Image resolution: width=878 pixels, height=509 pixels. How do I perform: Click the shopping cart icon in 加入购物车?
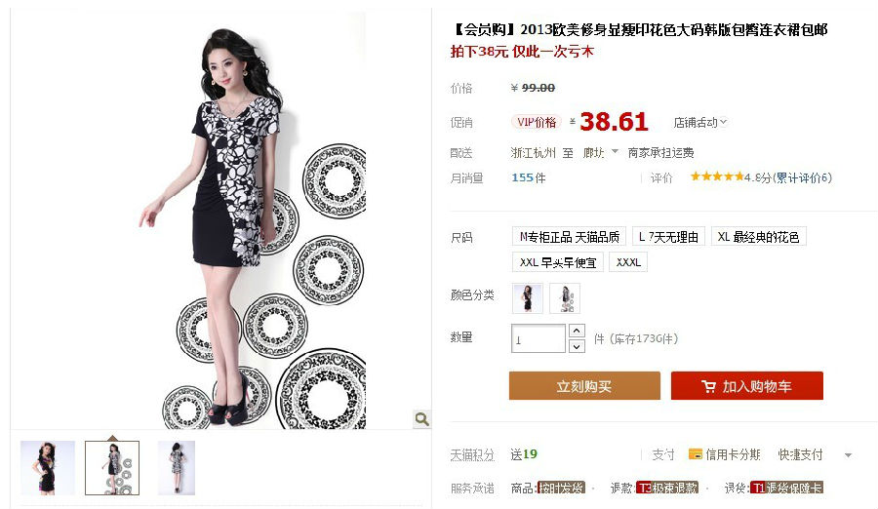pyautogui.click(x=708, y=386)
